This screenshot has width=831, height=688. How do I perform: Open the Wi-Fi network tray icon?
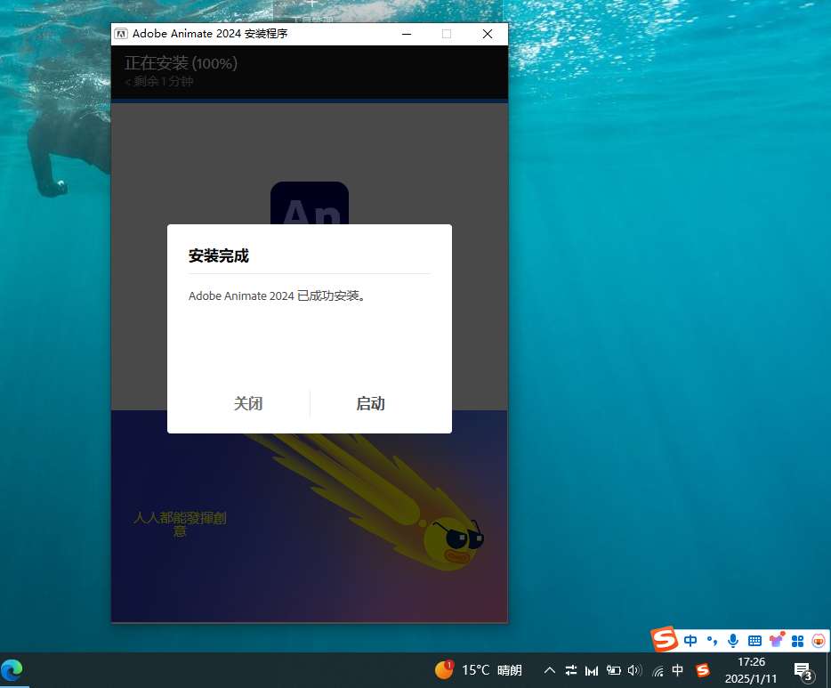click(658, 671)
